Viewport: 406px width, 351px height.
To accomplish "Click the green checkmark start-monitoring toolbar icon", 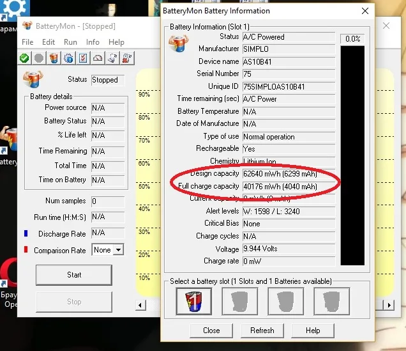I will click(24, 58).
